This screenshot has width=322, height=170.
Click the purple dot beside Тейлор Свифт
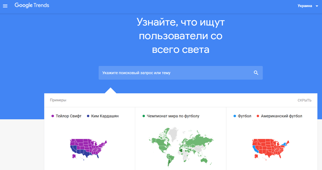53,116
